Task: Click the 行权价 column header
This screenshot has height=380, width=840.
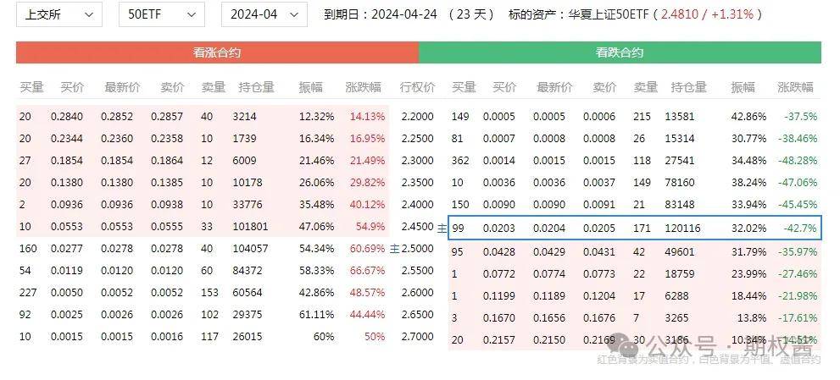Action: (x=417, y=86)
